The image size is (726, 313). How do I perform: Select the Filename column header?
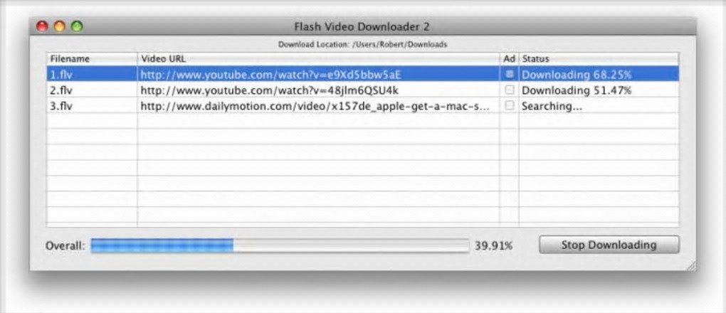pos(92,59)
